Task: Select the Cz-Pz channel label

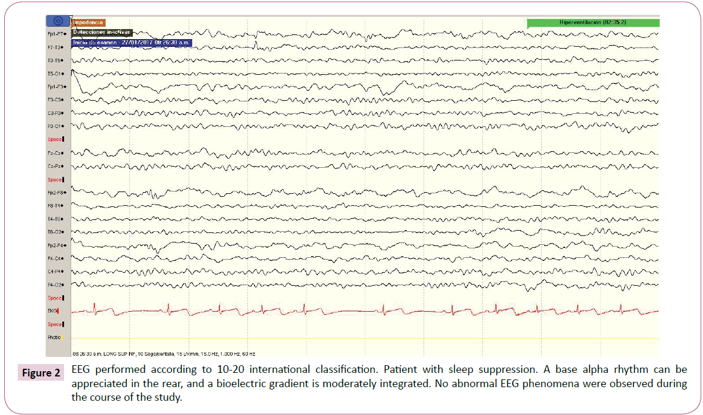Action: click(x=56, y=166)
